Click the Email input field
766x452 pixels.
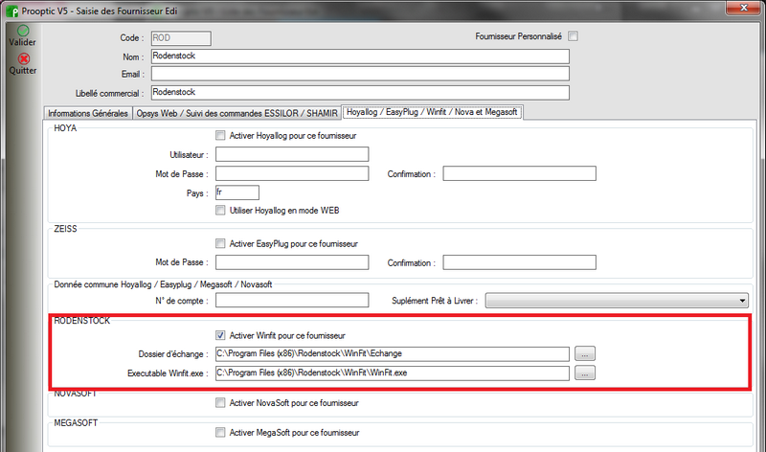360,74
